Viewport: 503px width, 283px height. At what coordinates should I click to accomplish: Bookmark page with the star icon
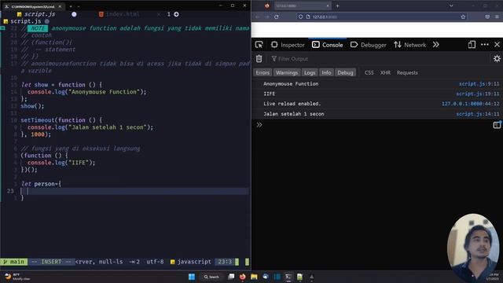[463, 17]
